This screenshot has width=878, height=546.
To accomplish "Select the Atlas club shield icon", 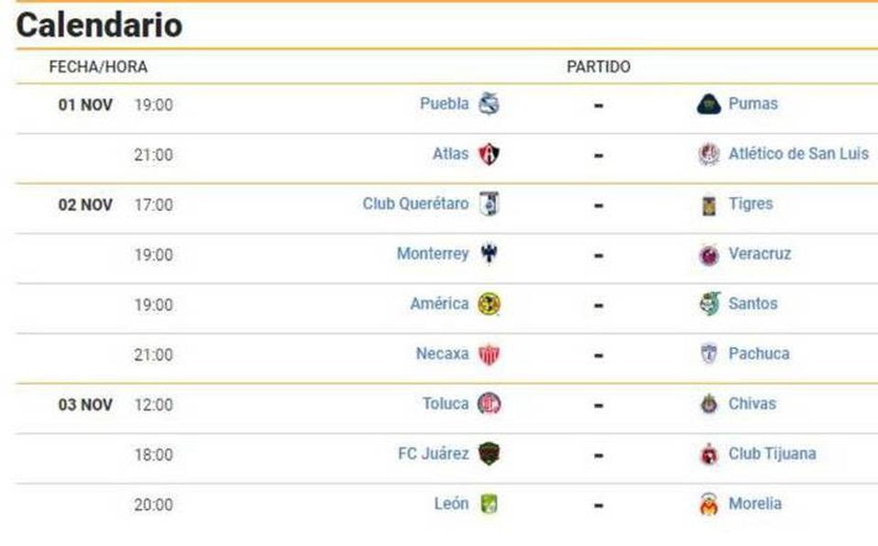I will click(x=488, y=154).
